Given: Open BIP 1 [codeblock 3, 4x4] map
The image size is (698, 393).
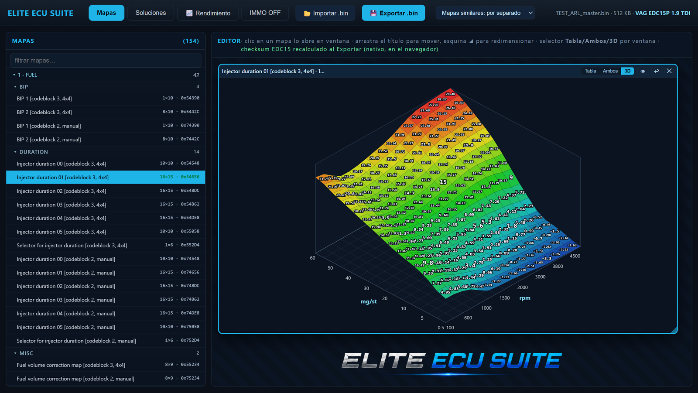Looking at the screenshot, I should [106, 99].
